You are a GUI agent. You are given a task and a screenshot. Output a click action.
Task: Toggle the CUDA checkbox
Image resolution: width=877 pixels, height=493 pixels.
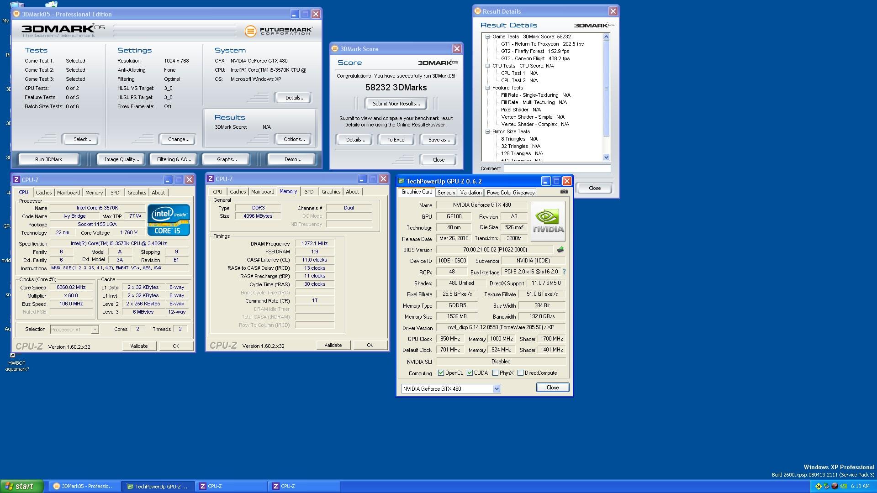point(470,373)
